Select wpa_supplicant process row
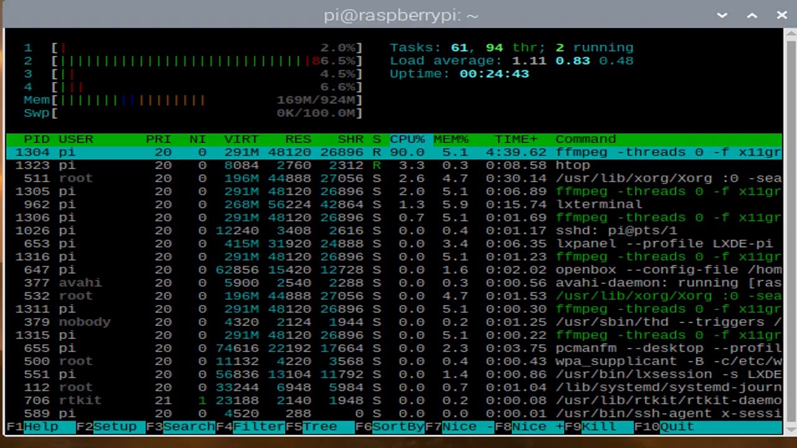Viewport: 797px width, 448px height. [394, 362]
